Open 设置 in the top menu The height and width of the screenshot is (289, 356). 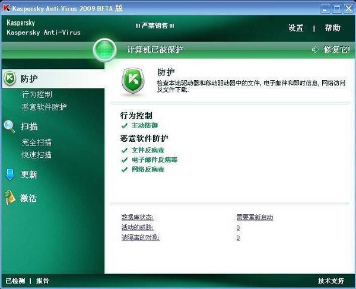point(295,28)
